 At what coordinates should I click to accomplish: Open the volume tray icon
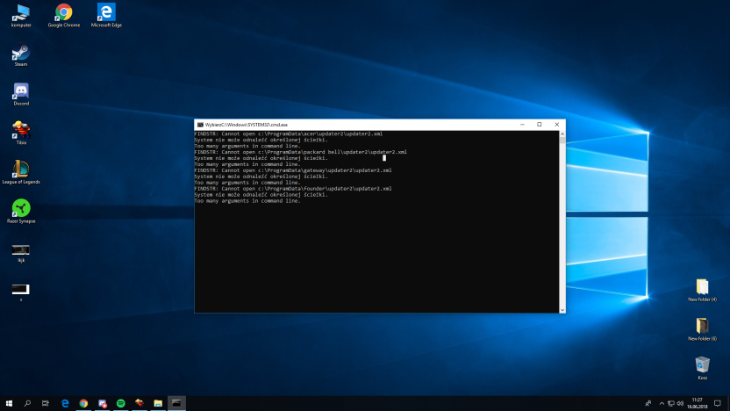click(x=680, y=404)
